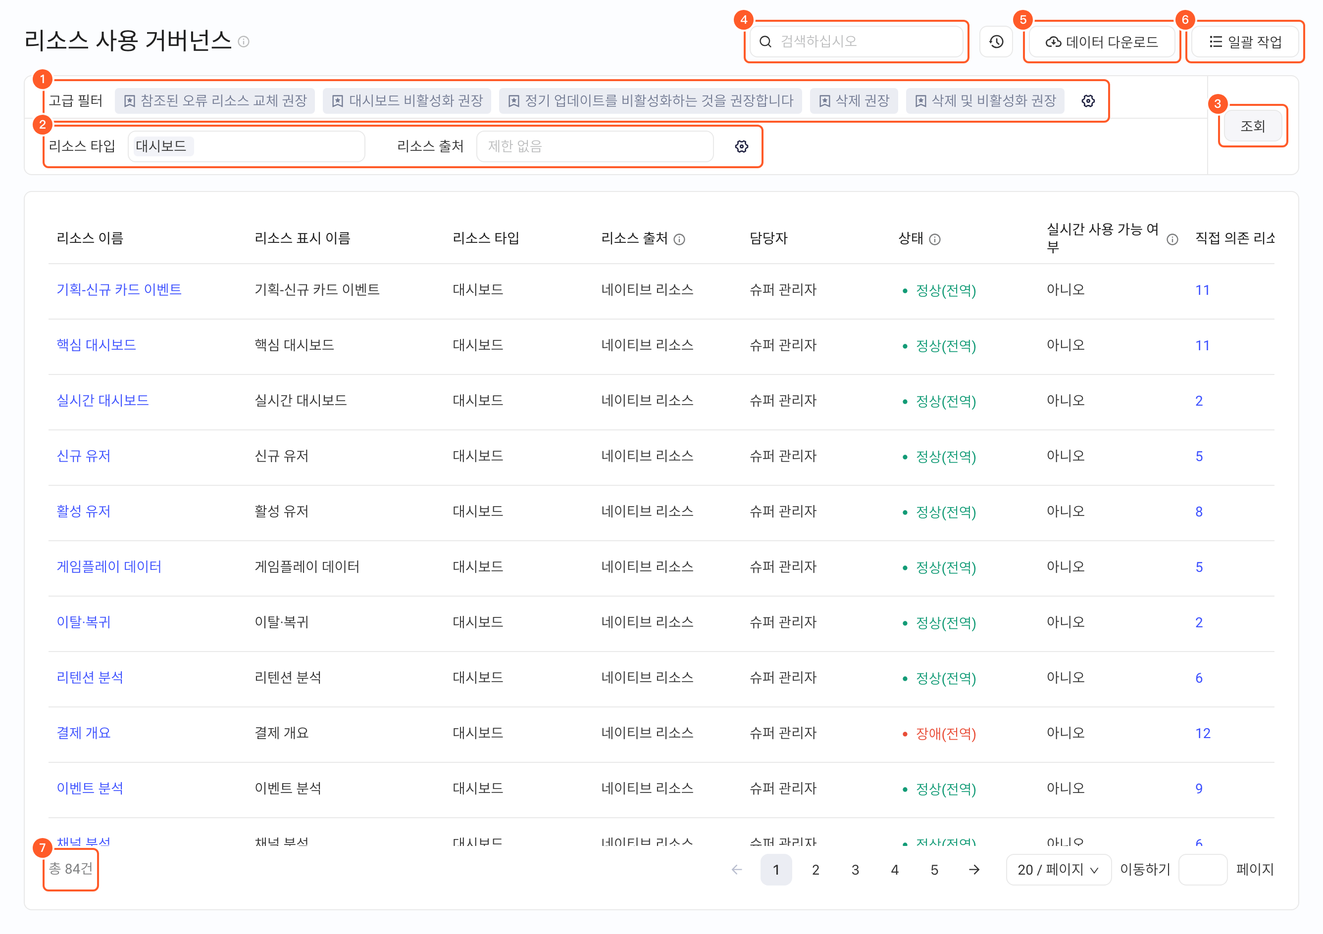Click info icon beside 실시간 사용 가능 여부 header
Viewport: 1323px width, 934px height.
point(1172,239)
